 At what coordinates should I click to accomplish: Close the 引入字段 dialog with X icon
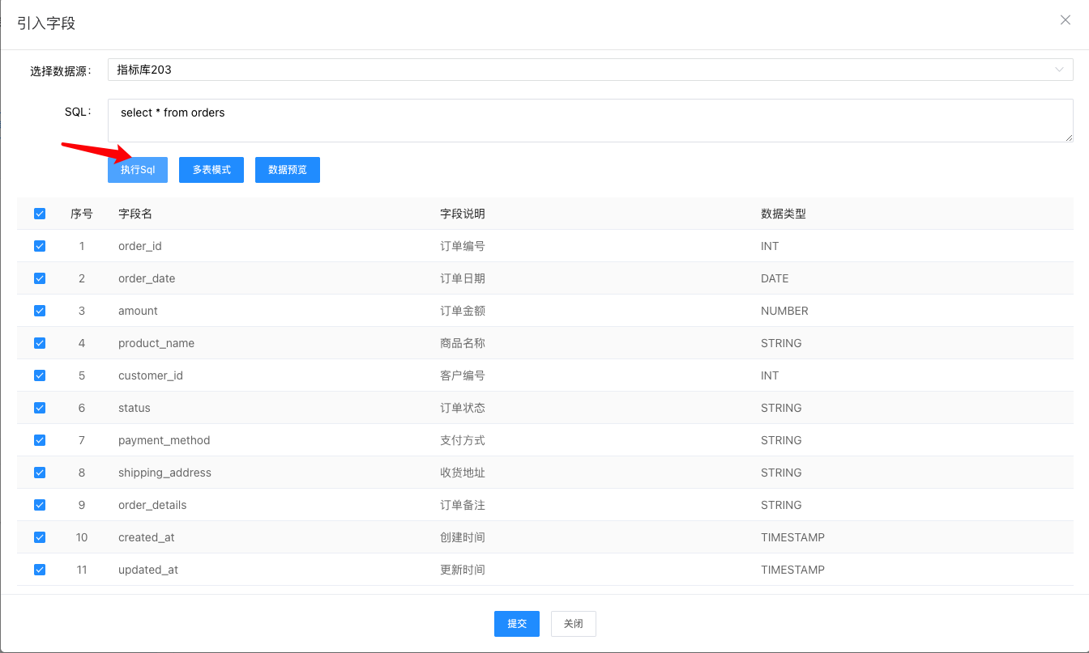tap(1066, 20)
